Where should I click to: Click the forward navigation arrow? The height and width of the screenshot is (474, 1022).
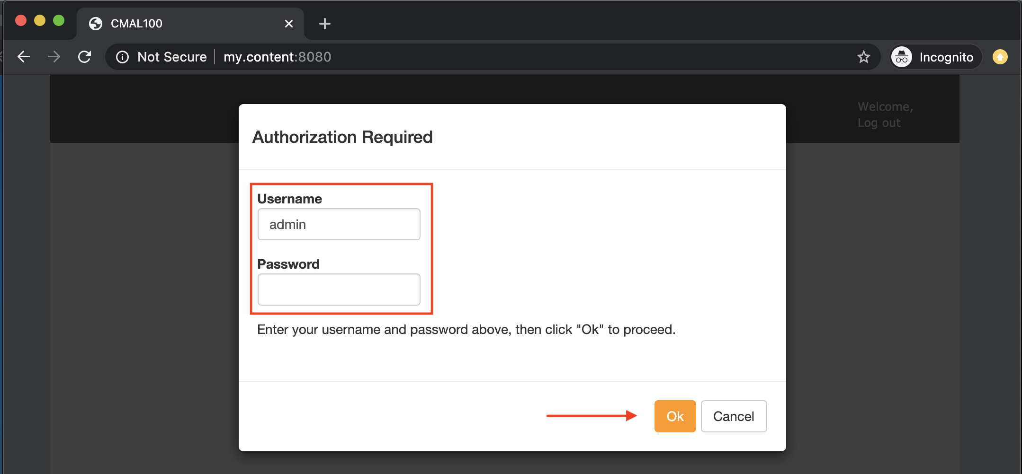pos(54,57)
